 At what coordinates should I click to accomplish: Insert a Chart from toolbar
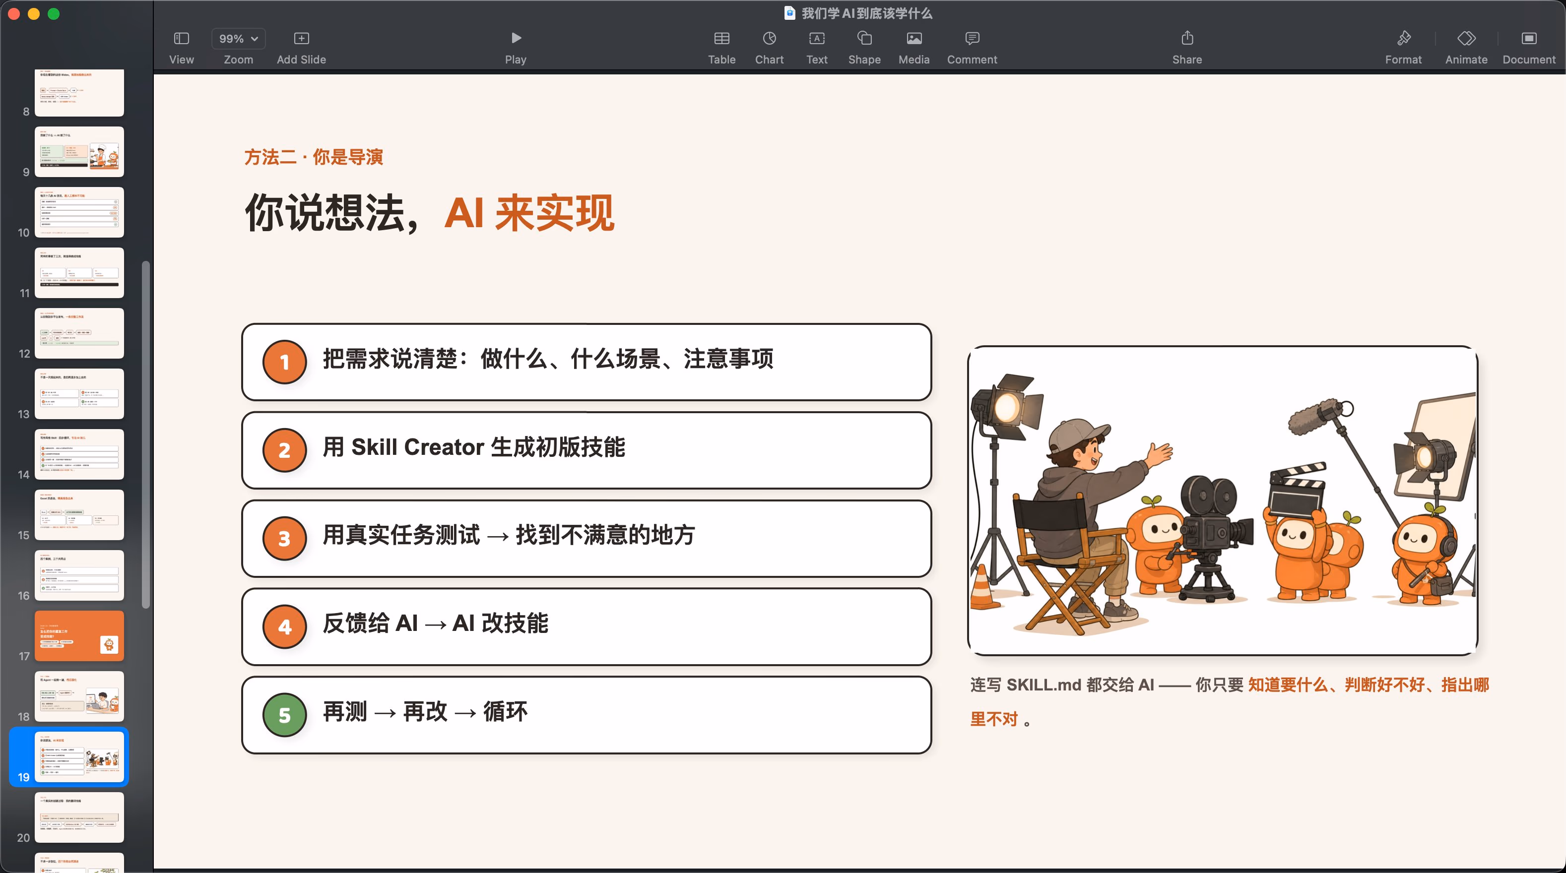point(769,48)
